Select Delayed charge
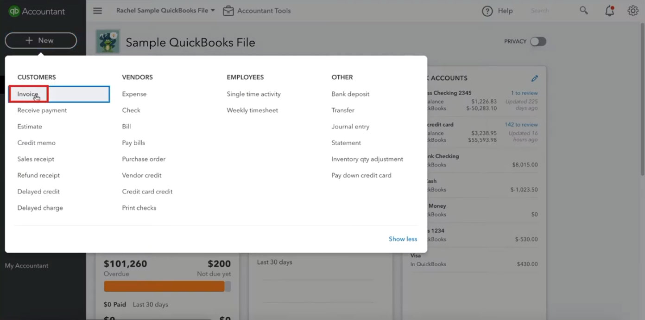Viewport: 645px width, 320px height. point(40,208)
